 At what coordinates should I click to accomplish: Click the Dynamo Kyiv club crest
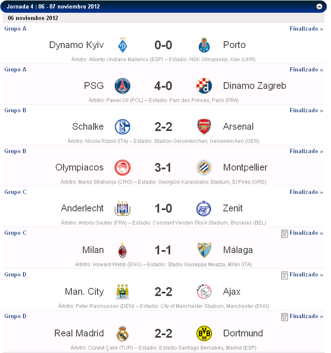(123, 45)
